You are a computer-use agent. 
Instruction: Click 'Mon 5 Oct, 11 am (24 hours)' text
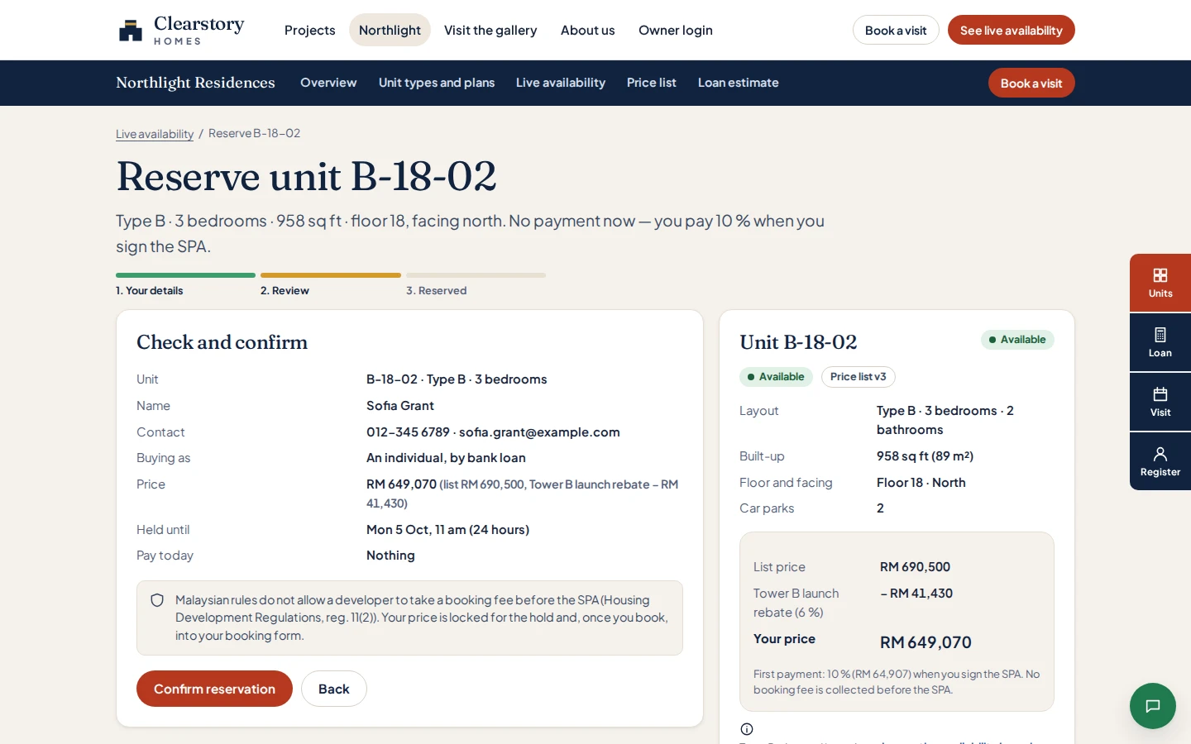447,530
